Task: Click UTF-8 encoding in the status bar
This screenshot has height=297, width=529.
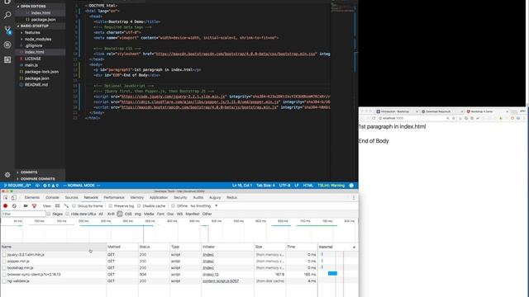Action: point(284,185)
